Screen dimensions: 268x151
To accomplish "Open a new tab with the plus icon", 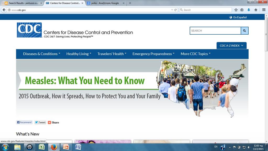I will (130, 3).
